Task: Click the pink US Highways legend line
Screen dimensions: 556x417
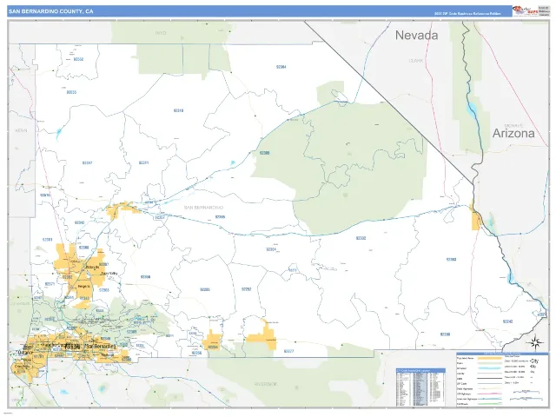Action: pyautogui.click(x=490, y=394)
